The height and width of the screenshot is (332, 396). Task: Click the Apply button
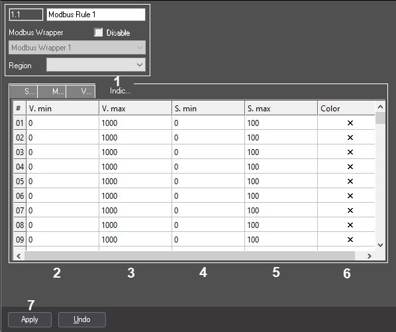30,319
